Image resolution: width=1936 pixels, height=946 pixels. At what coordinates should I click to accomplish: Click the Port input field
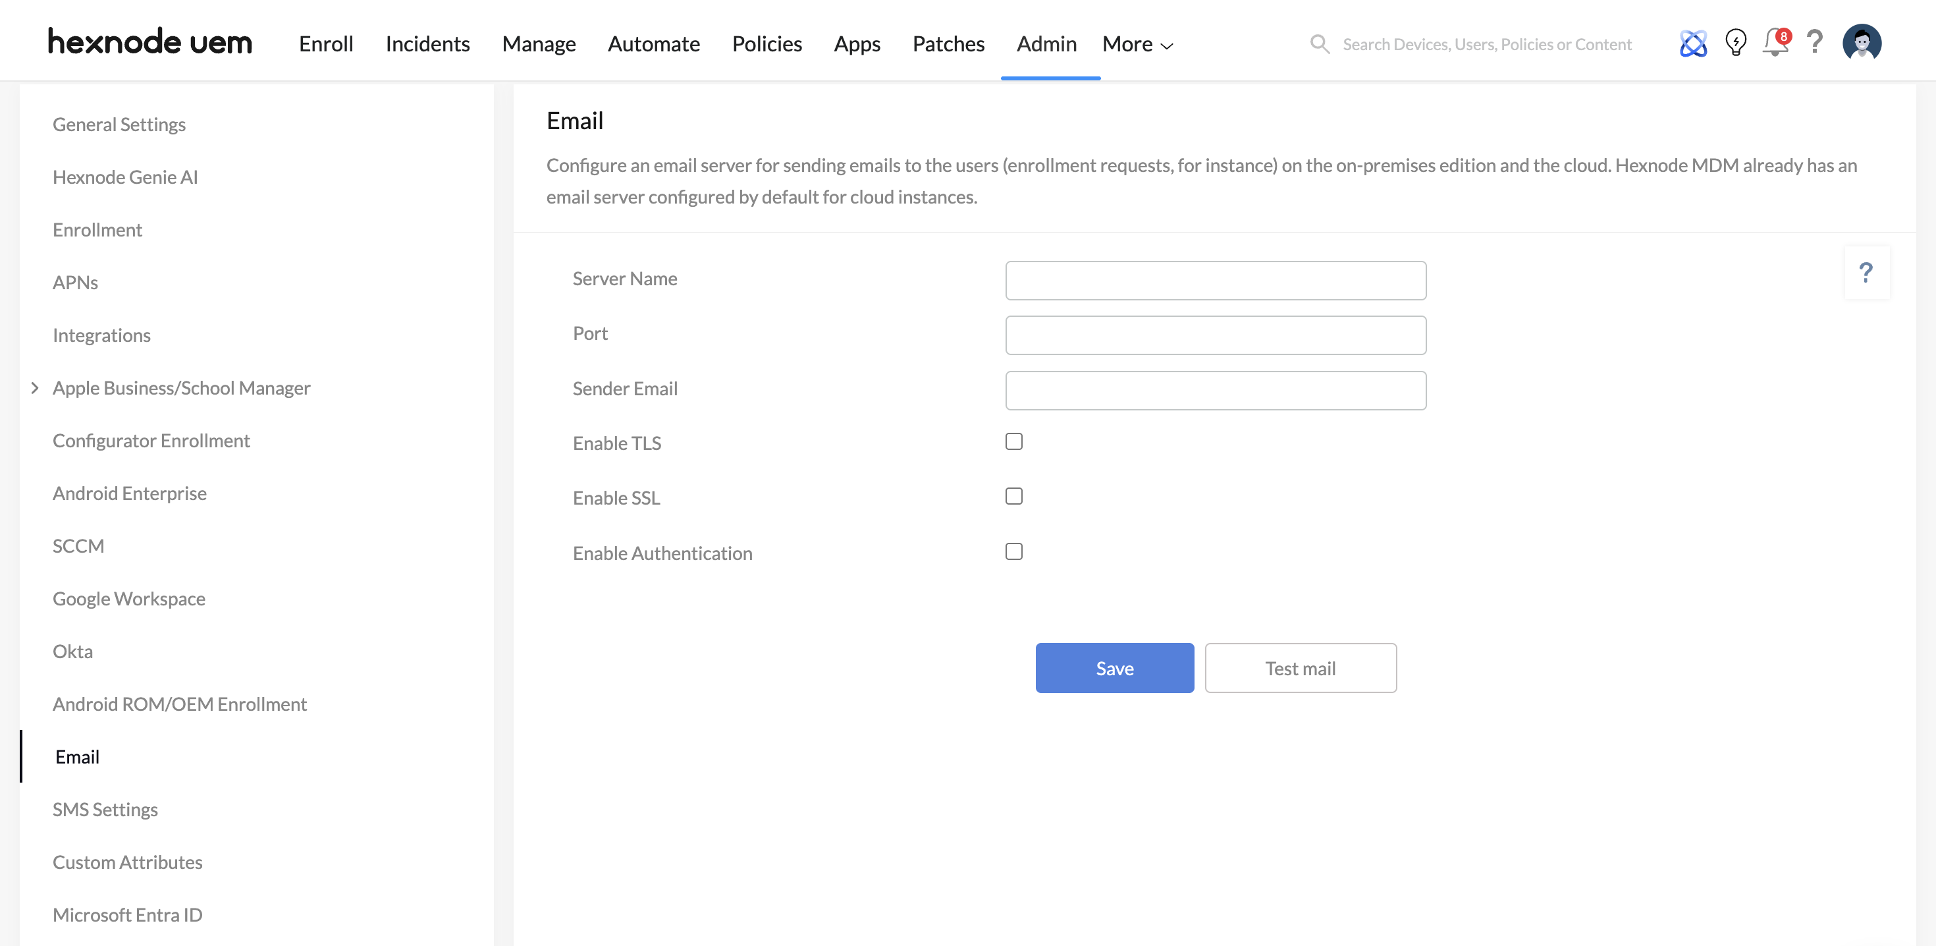pos(1215,335)
